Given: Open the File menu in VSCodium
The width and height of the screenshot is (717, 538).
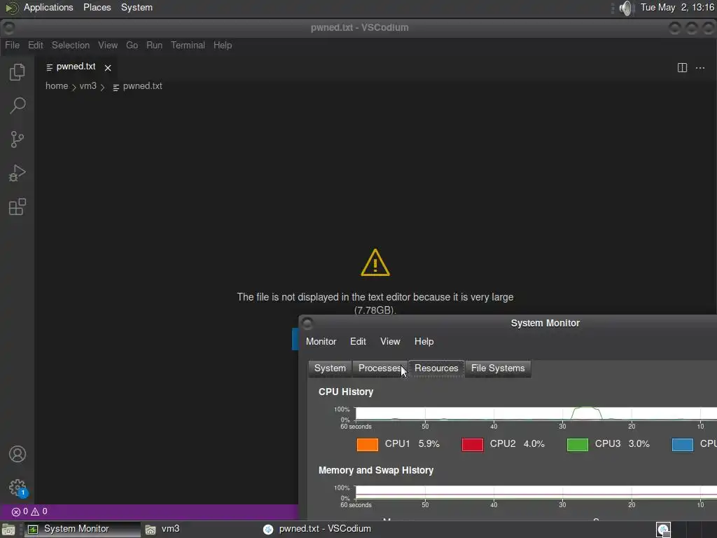Looking at the screenshot, I should click(x=12, y=46).
